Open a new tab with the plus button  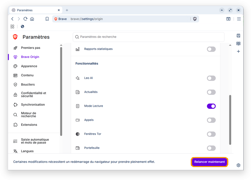(x=67, y=10)
